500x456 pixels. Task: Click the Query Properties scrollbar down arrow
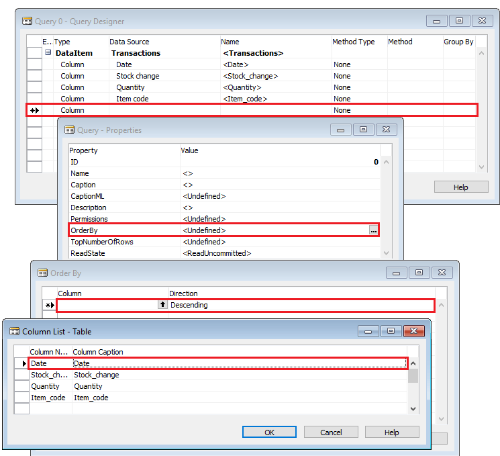tap(386, 253)
